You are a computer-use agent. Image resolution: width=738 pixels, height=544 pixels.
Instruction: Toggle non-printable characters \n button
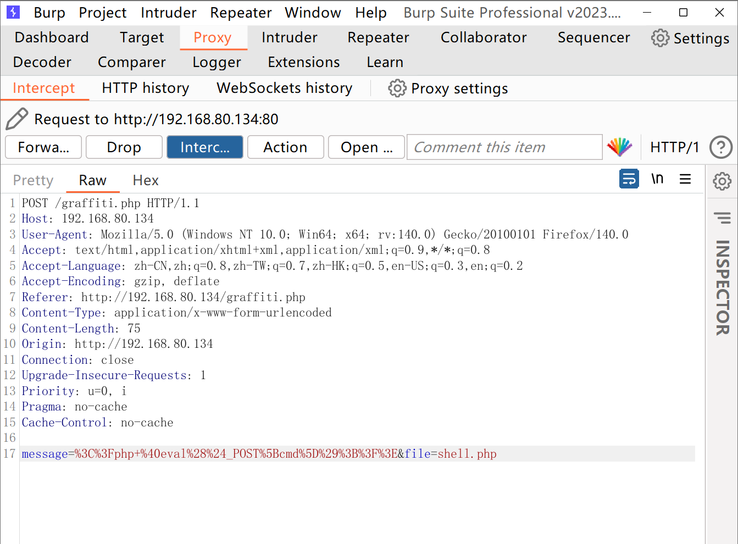pos(657,179)
